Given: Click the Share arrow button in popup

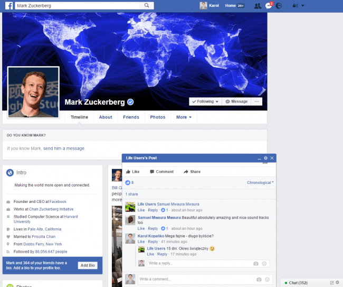Looking at the screenshot, I should [192, 172].
